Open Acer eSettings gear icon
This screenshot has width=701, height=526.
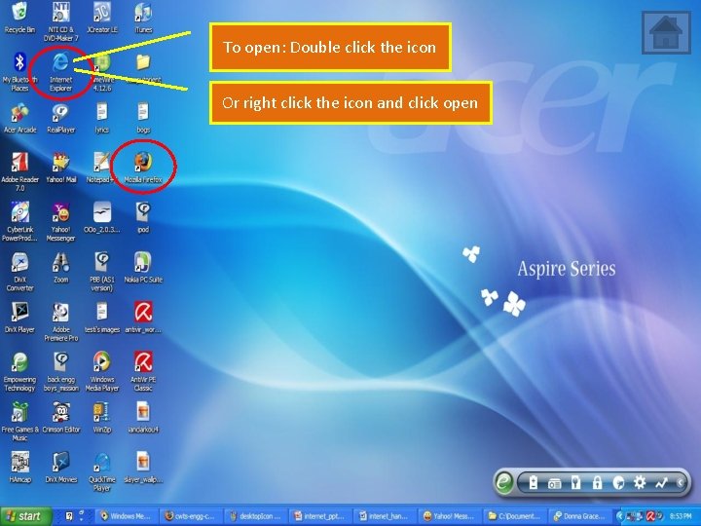coord(640,482)
